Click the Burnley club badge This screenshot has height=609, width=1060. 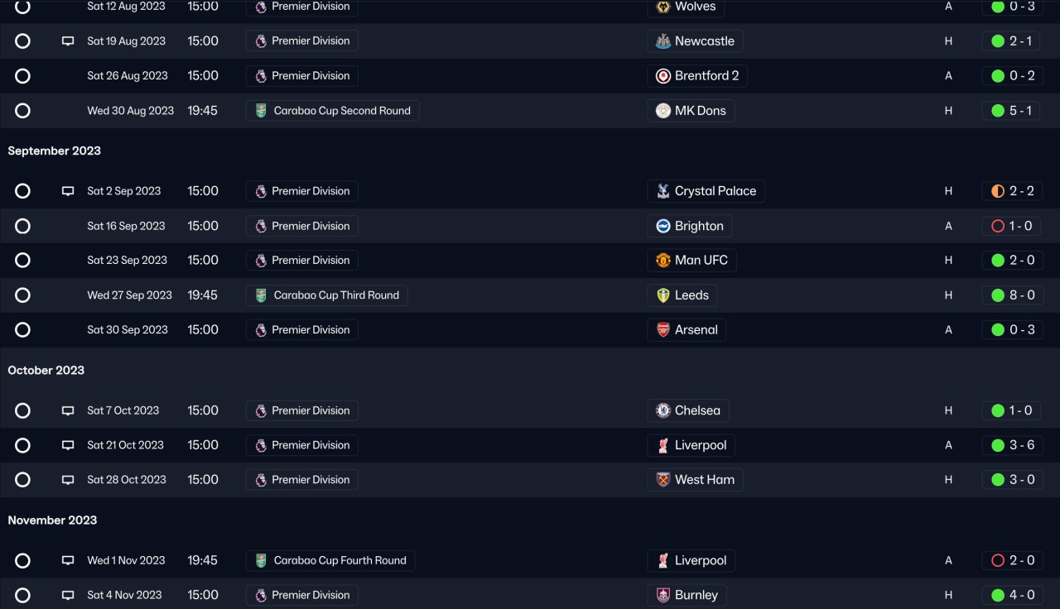pyautogui.click(x=663, y=595)
